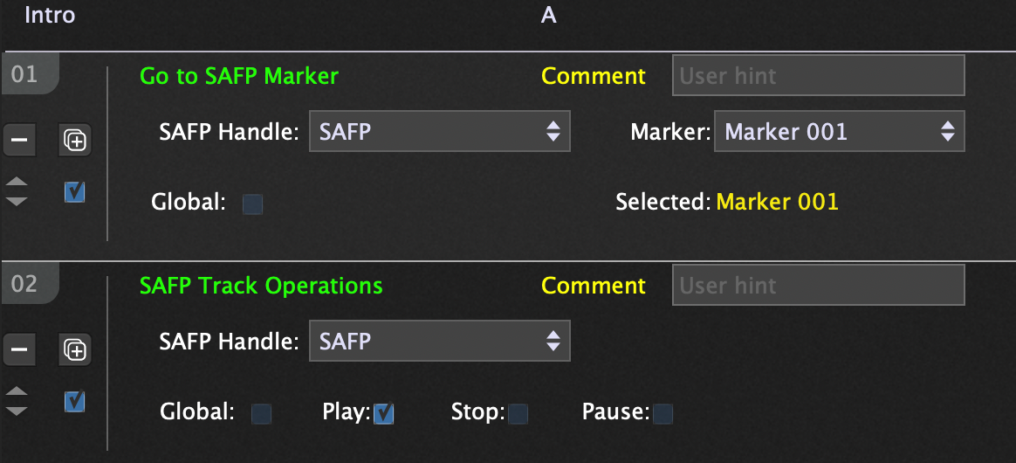Enable Global for Go to SAFP Marker

coord(253,204)
